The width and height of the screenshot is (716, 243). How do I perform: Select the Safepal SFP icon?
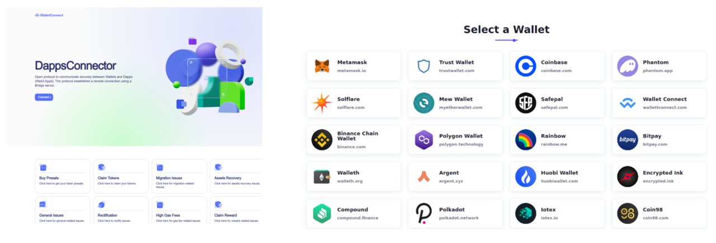526,103
